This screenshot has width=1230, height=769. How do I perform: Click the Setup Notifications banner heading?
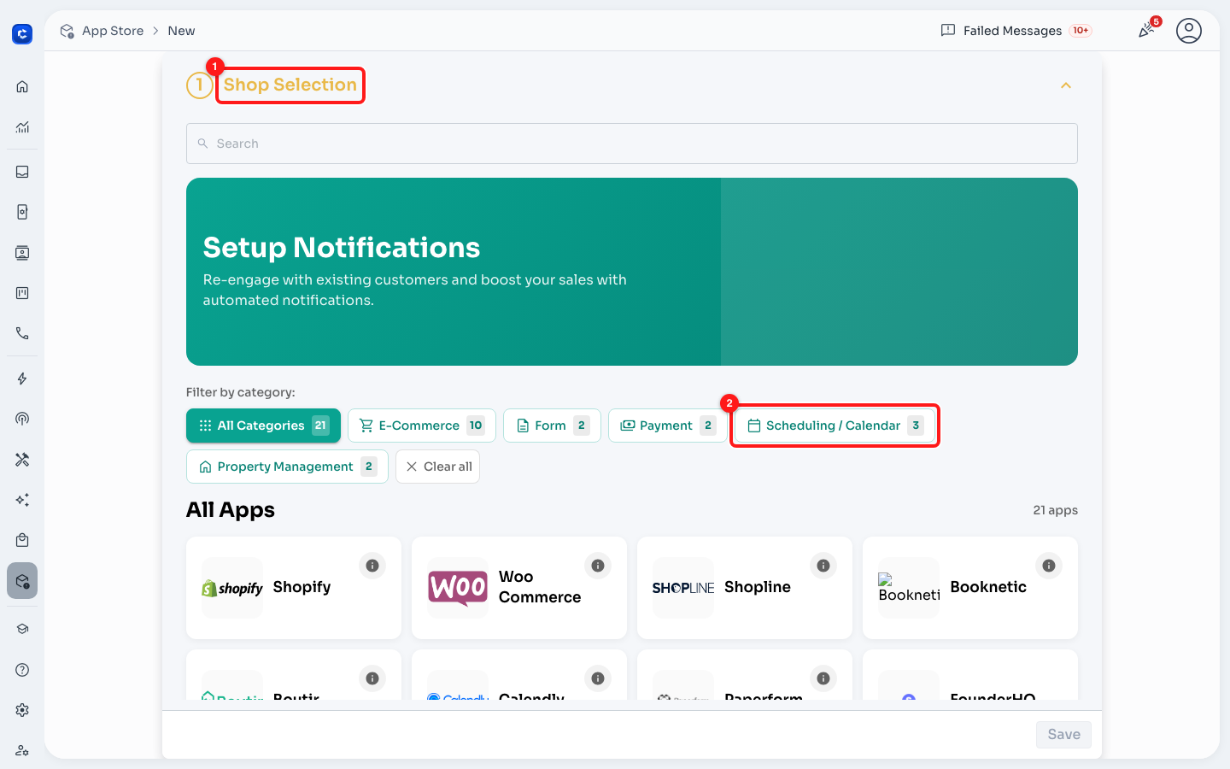342,248
